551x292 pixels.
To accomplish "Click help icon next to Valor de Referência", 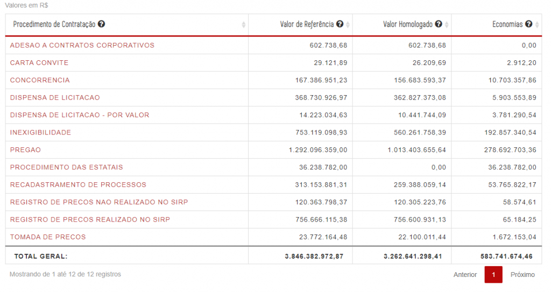I will pos(340,24).
